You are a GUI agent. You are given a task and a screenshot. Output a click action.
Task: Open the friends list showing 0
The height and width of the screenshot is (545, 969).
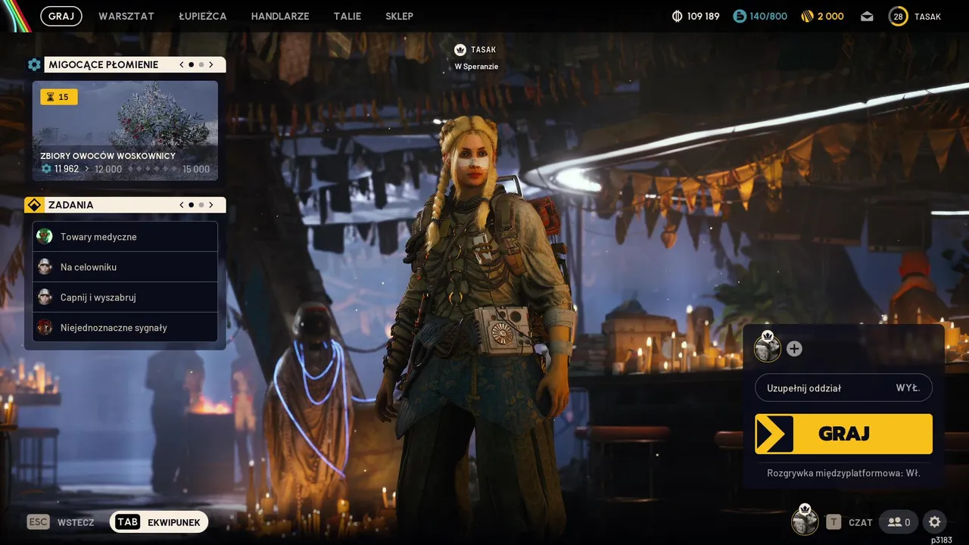click(899, 522)
